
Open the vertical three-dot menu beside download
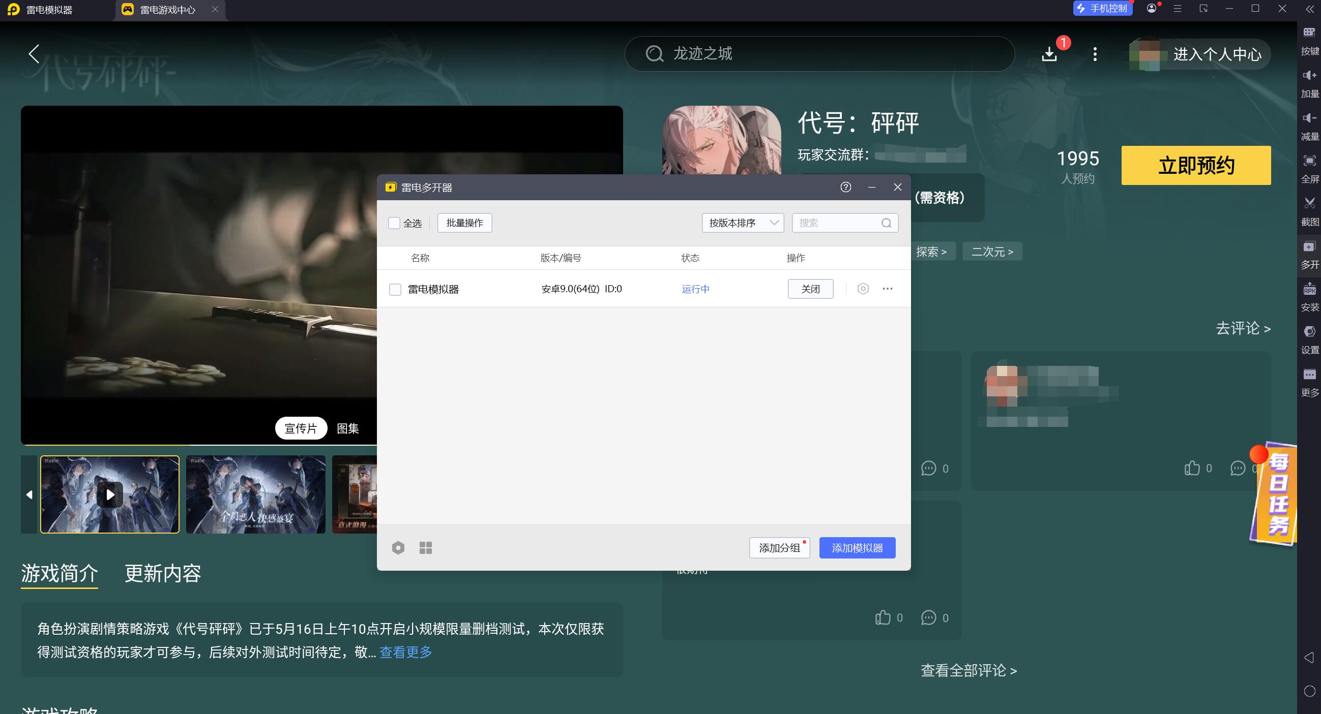1095,54
